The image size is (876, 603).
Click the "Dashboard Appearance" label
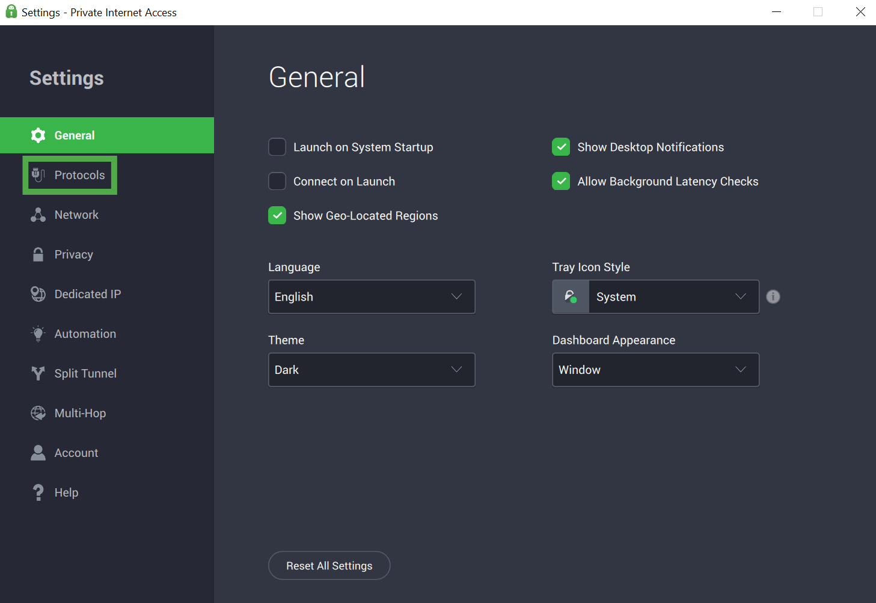[x=614, y=340]
